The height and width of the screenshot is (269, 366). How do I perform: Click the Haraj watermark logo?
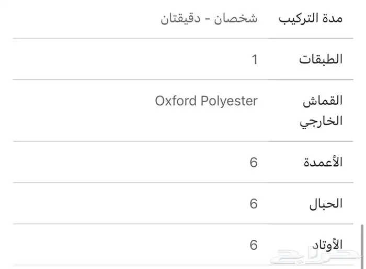315,256
